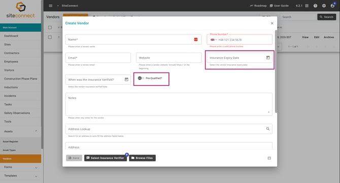
Task: Open the settings gear icon
Action: (324, 6)
